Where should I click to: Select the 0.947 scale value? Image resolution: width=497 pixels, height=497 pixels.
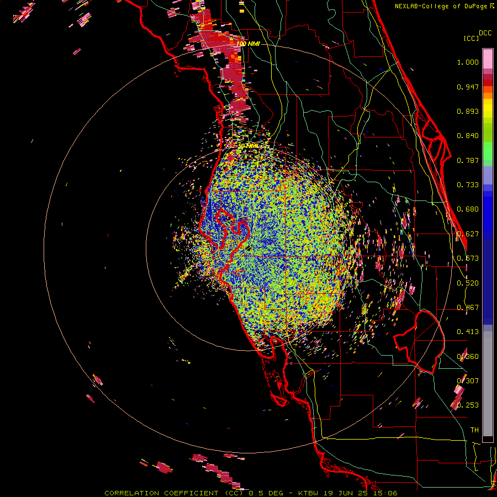coord(468,87)
